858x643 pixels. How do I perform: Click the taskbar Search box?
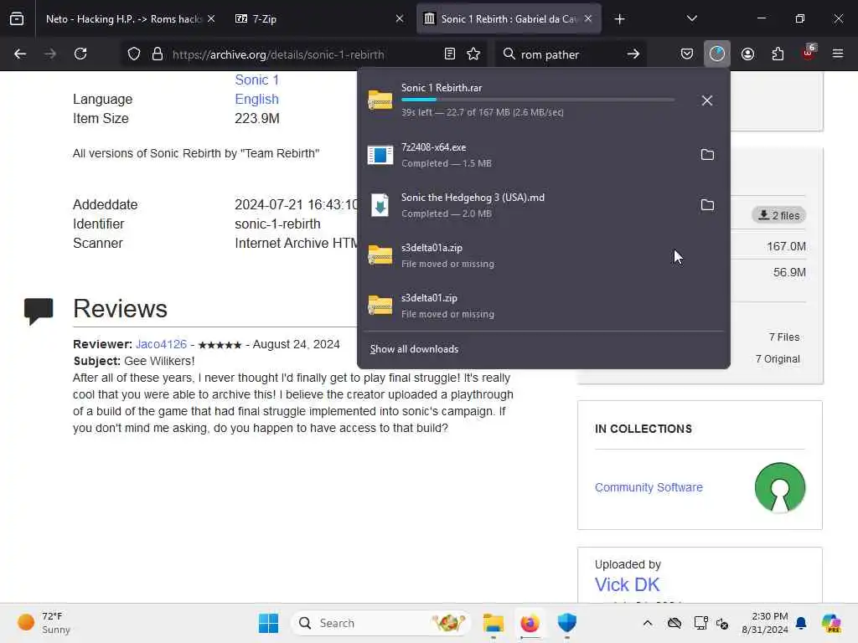pos(381,623)
